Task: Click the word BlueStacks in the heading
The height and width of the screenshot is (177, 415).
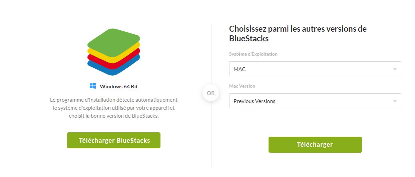Action: [x=249, y=39]
